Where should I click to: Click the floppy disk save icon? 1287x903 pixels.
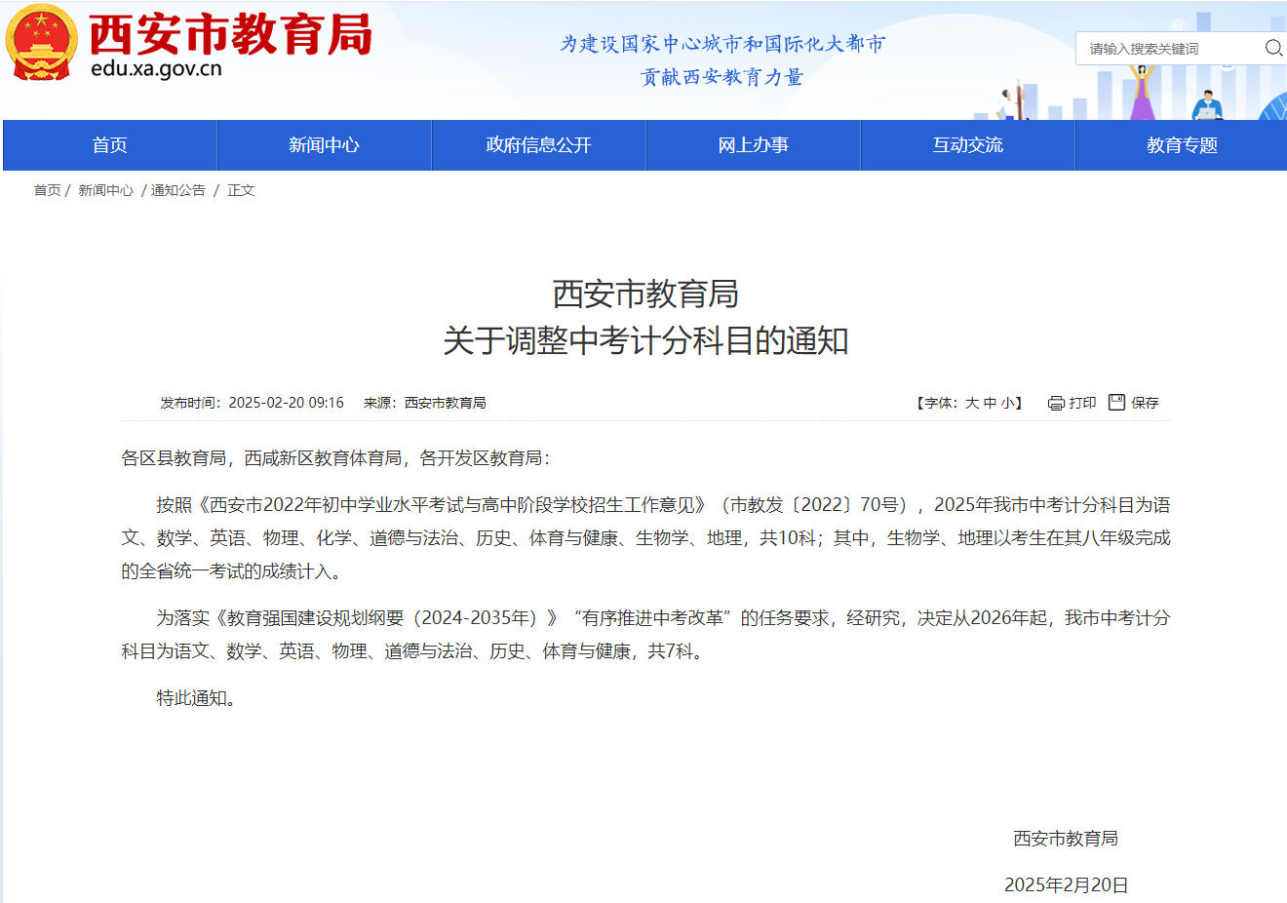(1117, 402)
